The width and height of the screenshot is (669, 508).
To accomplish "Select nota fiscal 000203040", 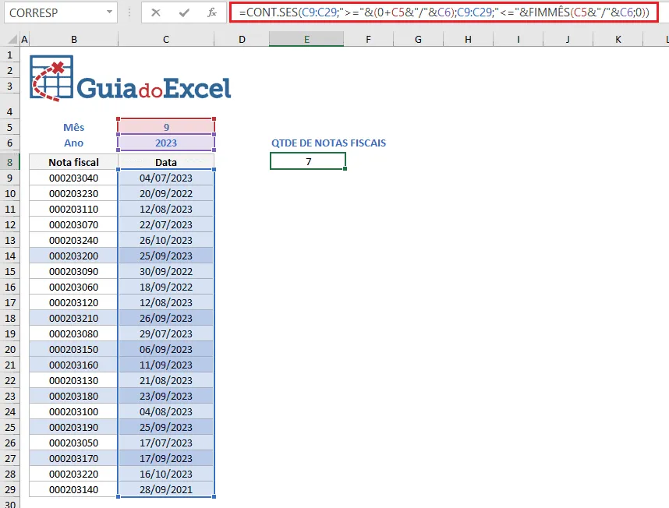I will tap(74, 178).
